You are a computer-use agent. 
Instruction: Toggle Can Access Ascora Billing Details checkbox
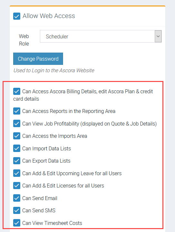pos(17,91)
